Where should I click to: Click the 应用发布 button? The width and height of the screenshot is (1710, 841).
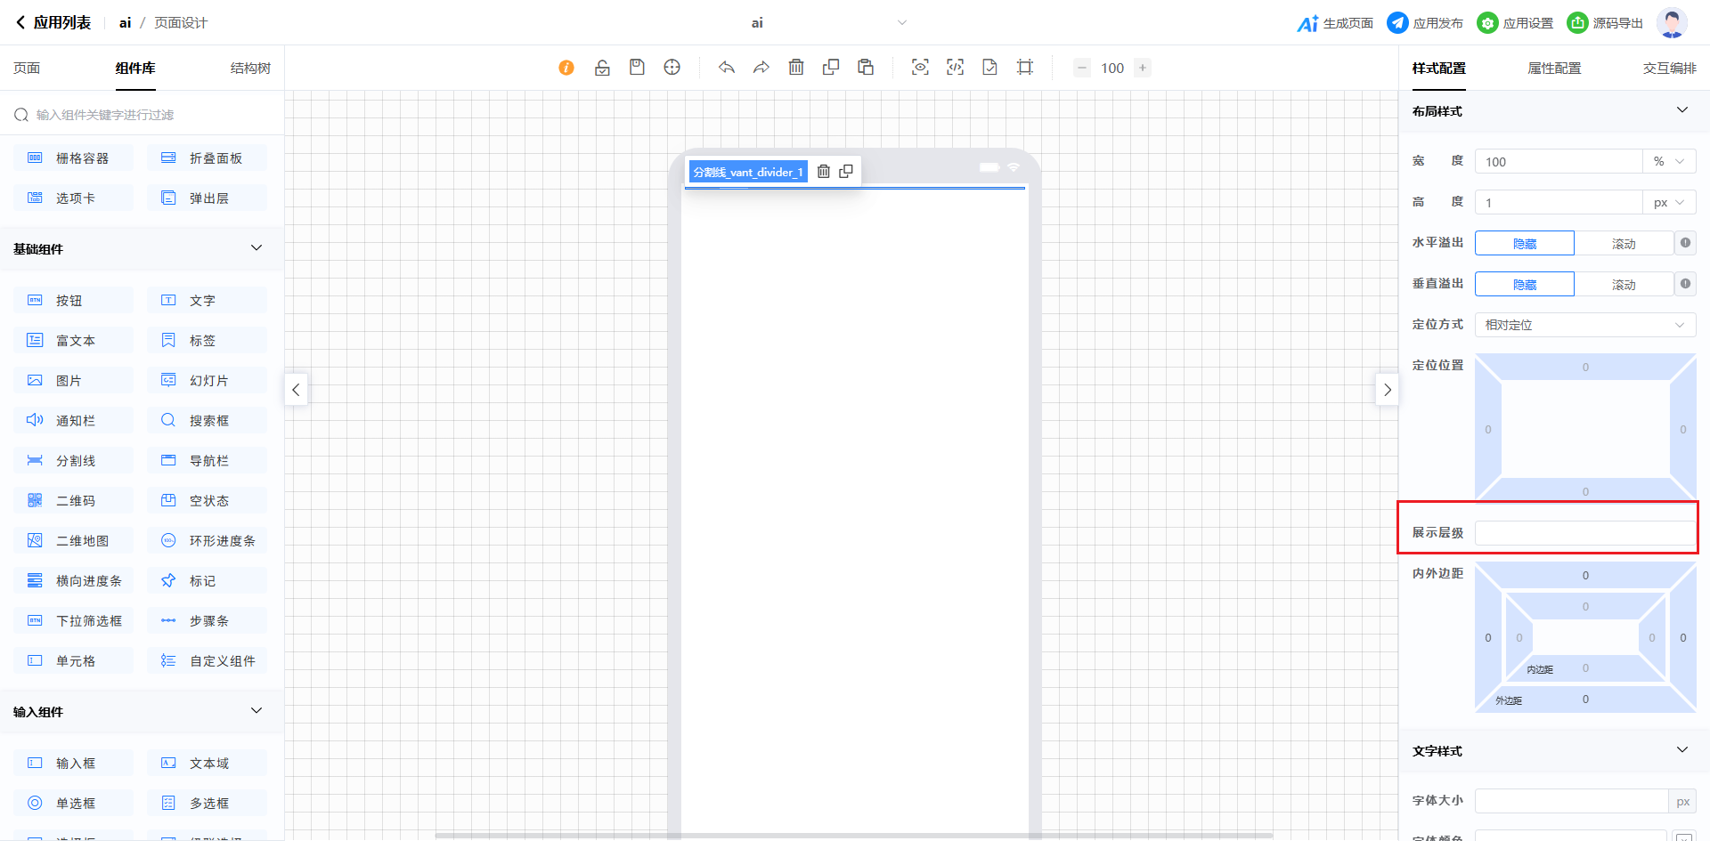tap(1425, 23)
